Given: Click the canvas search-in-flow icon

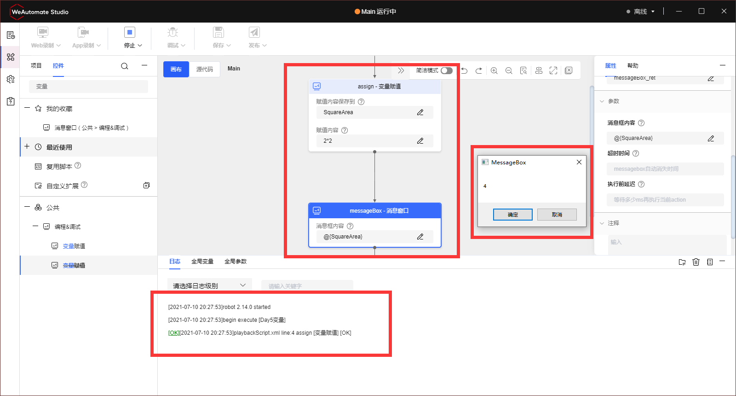Looking at the screenshot, I should pyautogui.click(x=523, y=70).
